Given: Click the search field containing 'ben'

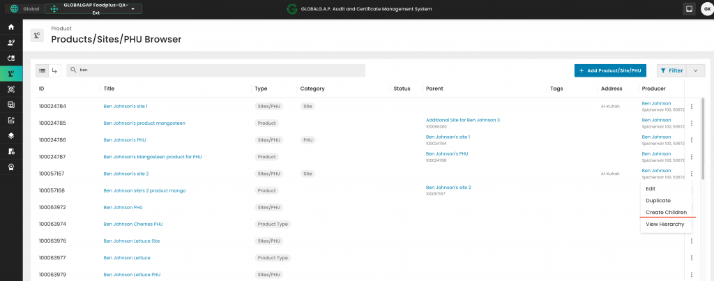Looking at the screenshot, I should coord(216,70).
